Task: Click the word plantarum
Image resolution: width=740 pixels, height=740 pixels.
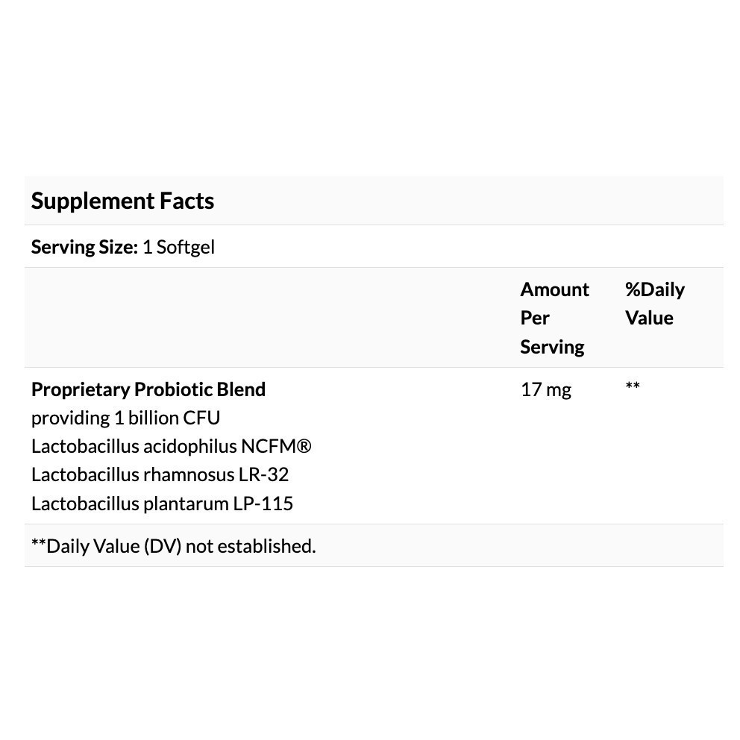Action: click(x=186, y=504)
